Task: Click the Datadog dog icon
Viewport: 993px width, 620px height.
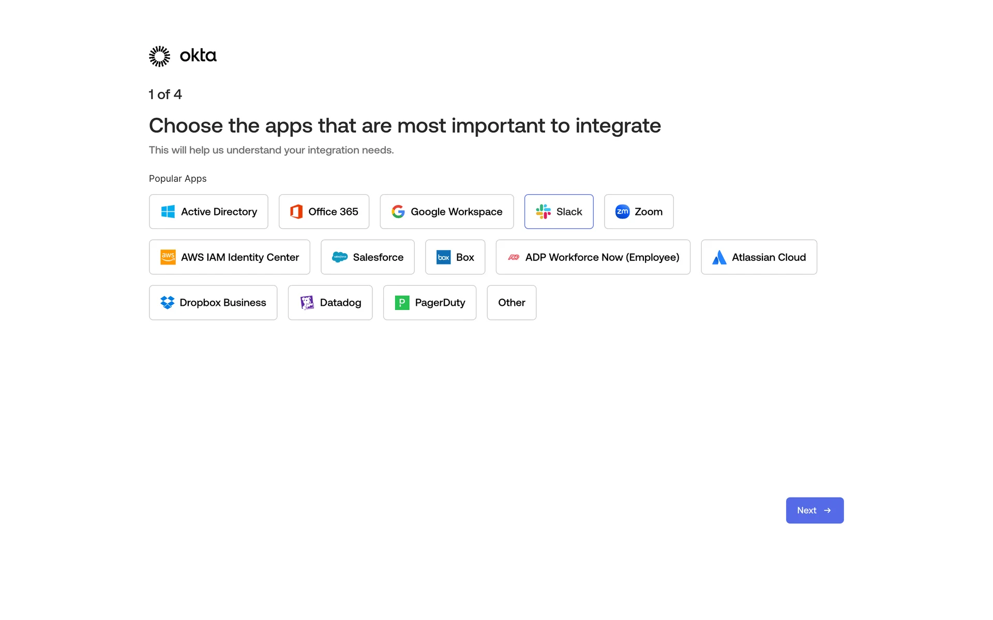Action: coord(307,303)
